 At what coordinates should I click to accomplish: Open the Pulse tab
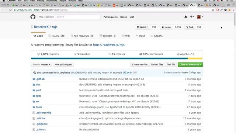tap(140, 36)
